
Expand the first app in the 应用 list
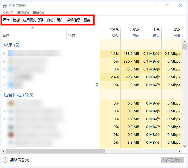(x=4, y=53)
